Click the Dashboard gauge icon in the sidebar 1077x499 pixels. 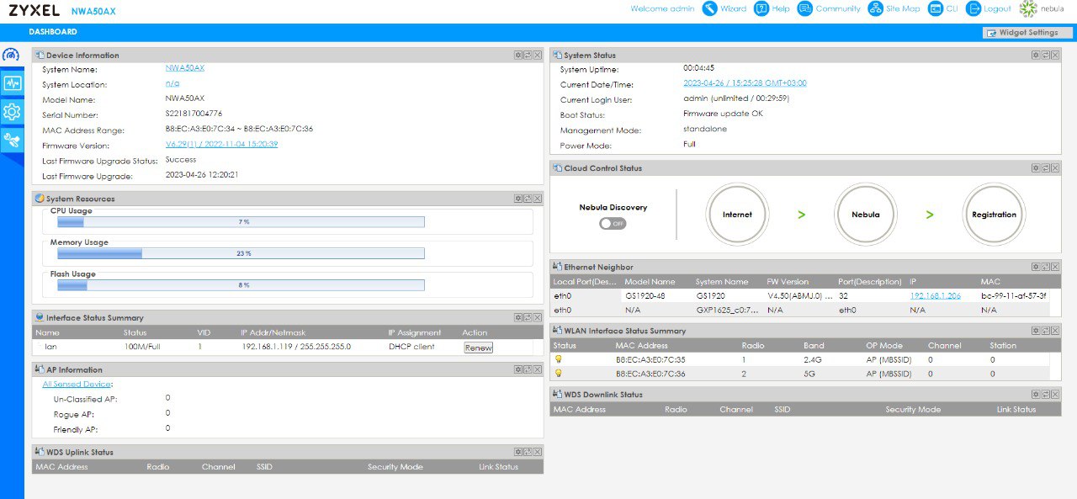(x=11, y=55)
